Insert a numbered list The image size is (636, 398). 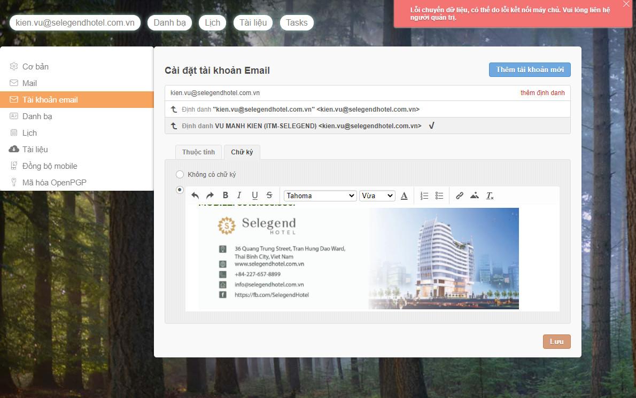424,196
